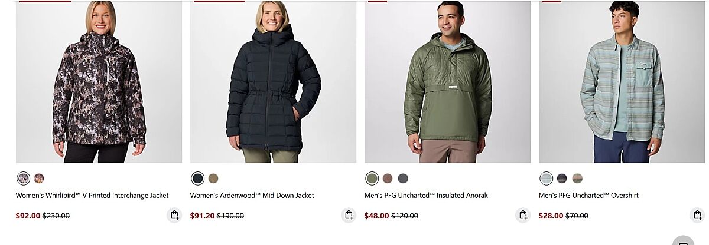Select the light blue stripe Overshirt swatch
Screen dimensions: 709x245
pyautogui.click(x=547, y=178)
